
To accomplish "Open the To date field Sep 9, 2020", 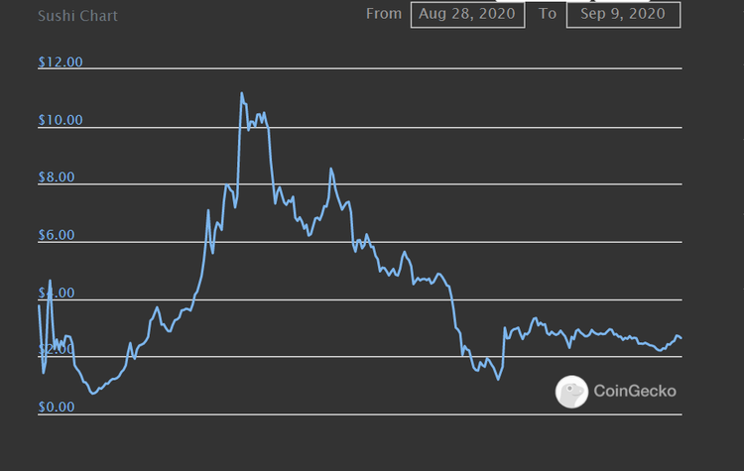I will pos(623,15).
